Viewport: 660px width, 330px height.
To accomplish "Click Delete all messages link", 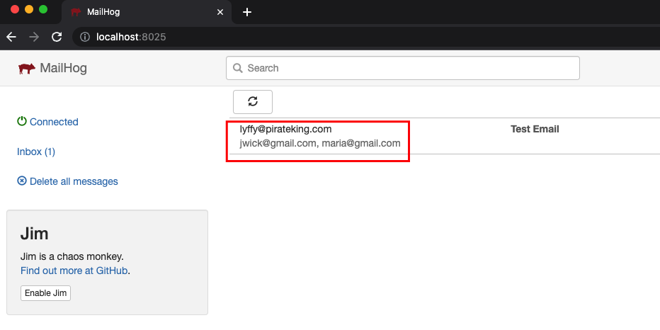I will point(74,181).
